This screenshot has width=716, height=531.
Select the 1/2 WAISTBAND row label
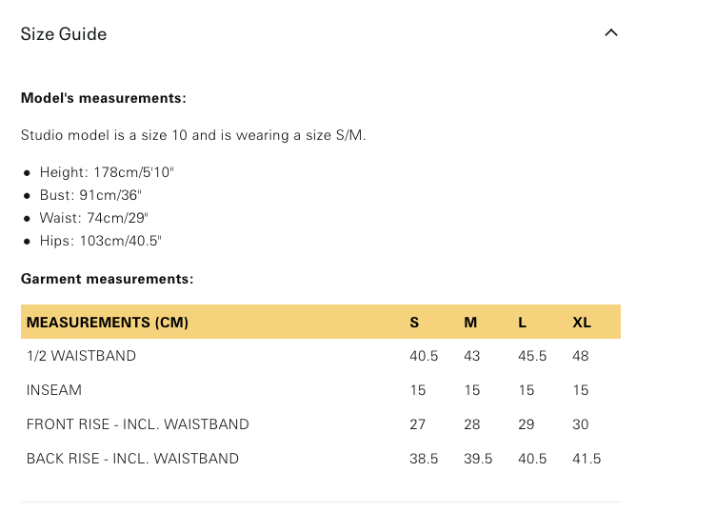tap(81, 356)
